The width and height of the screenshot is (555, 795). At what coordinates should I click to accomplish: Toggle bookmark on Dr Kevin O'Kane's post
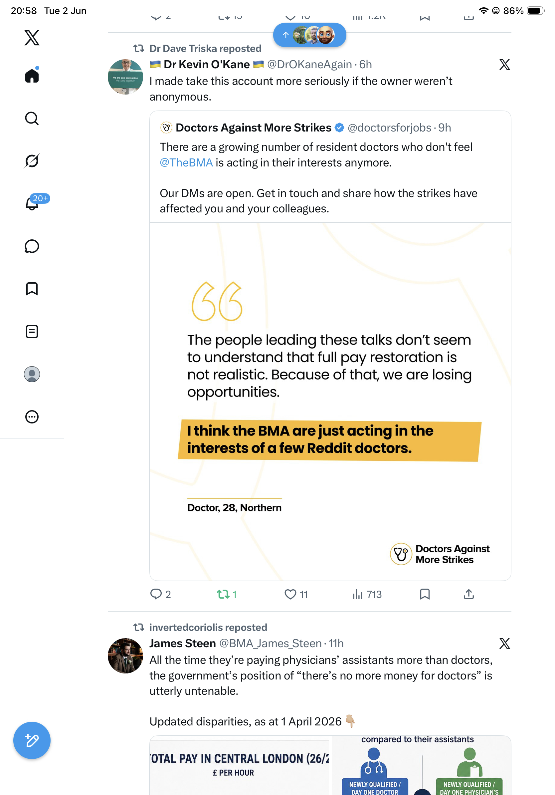[425, 595]
